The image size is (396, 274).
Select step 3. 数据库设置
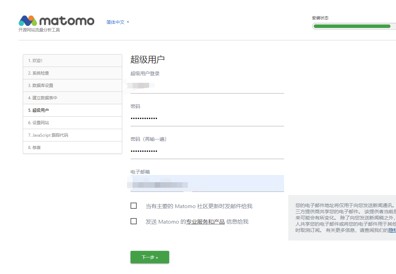click(73, 85)
